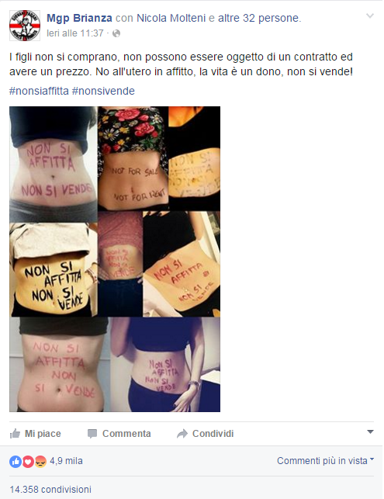384x499 pixels.
Task: Open the 4,9 mila reactions count
Action: point(66,461)
